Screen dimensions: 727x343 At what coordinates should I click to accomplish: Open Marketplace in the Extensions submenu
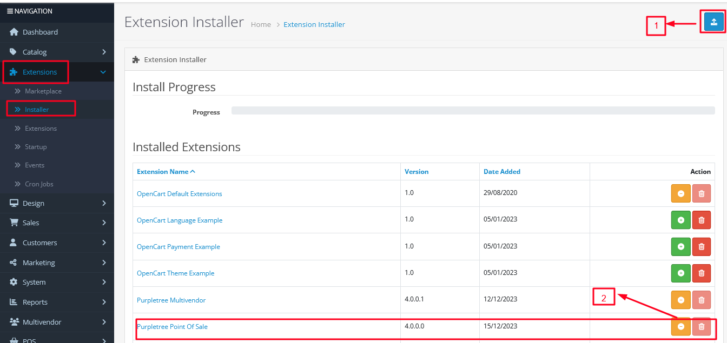coord(43,91)
